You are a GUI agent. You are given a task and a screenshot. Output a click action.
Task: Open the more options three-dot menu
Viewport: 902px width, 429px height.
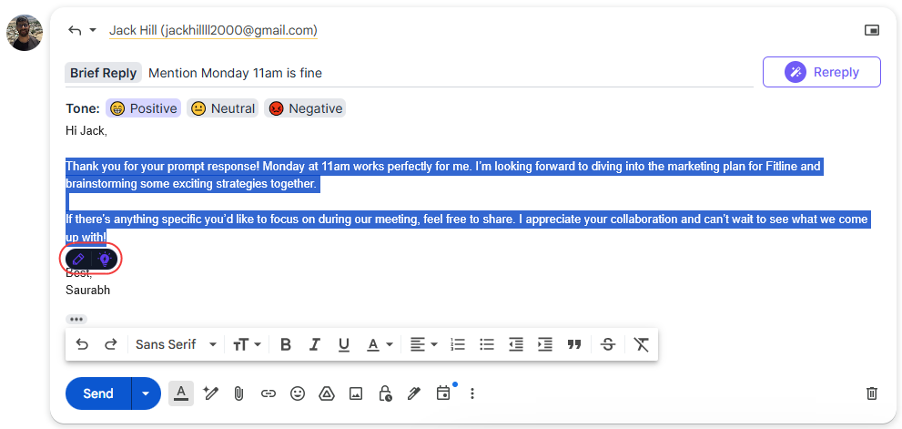(x=471, y=393)
